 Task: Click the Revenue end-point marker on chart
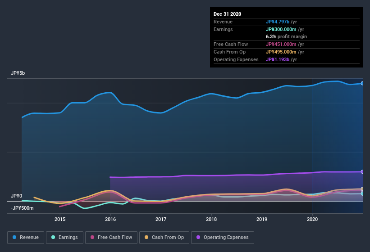362,83
